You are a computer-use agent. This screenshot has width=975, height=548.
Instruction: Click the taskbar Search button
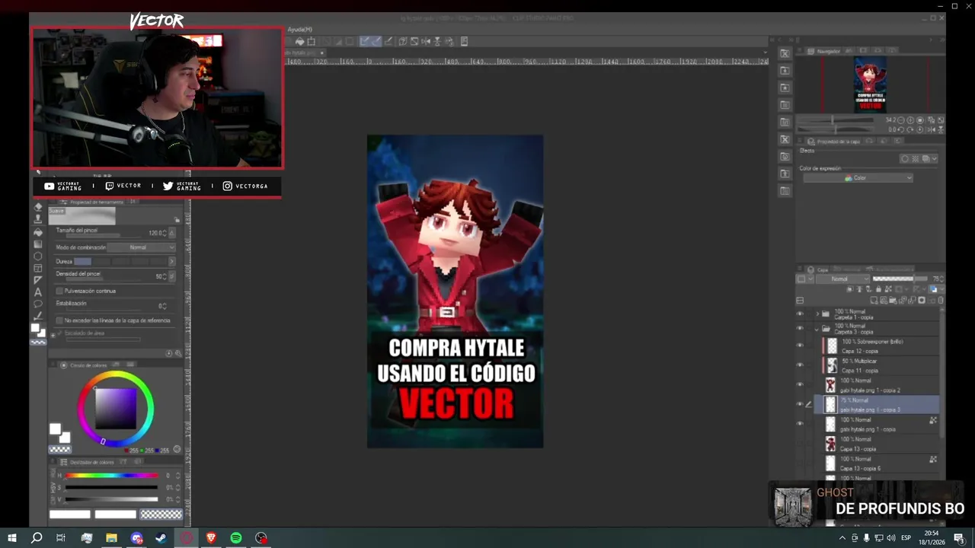36,538
